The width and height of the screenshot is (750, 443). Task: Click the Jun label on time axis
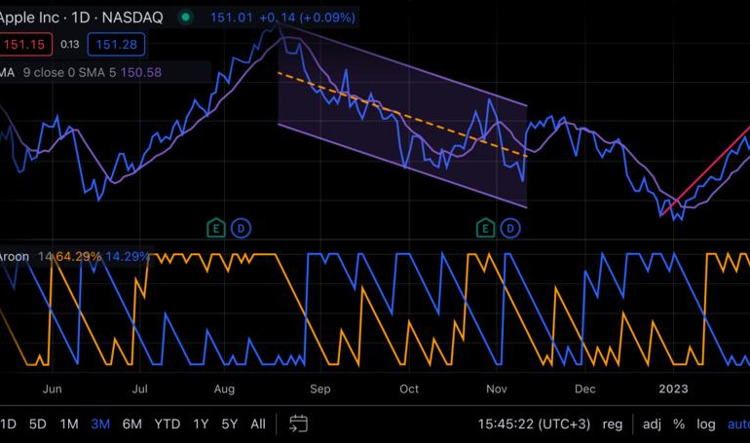pyautogui.click(x=53, y=389)
